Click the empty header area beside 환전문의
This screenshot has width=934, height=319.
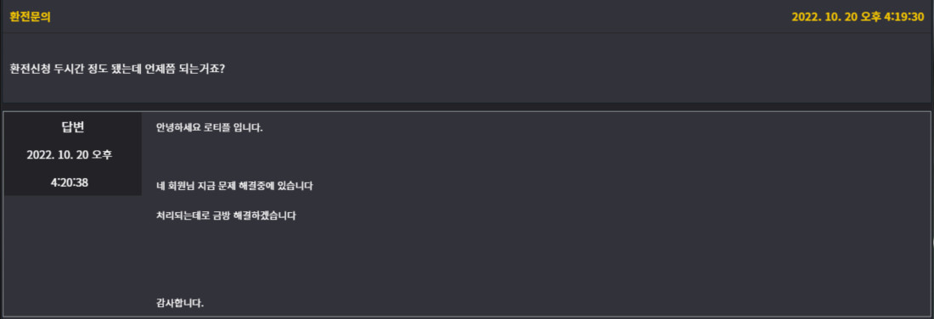point(417,17)
